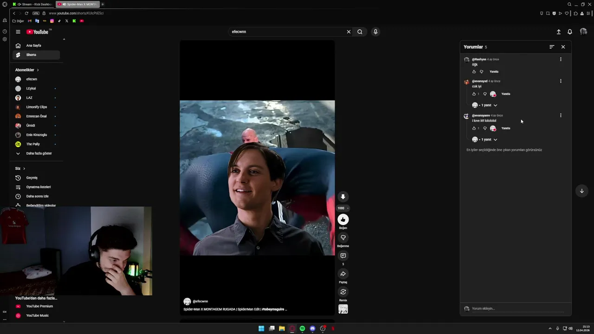Select Shorts in the sidebar
The height and width of the screenshot is (334, 594).
36,55
